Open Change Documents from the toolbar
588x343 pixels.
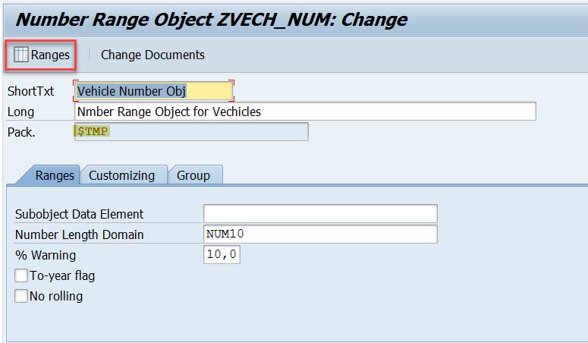[x=153, y=55]
